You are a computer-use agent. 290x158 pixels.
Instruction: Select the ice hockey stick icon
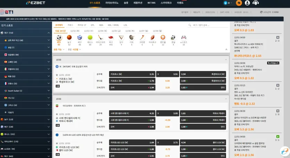(x=100, y=37)
